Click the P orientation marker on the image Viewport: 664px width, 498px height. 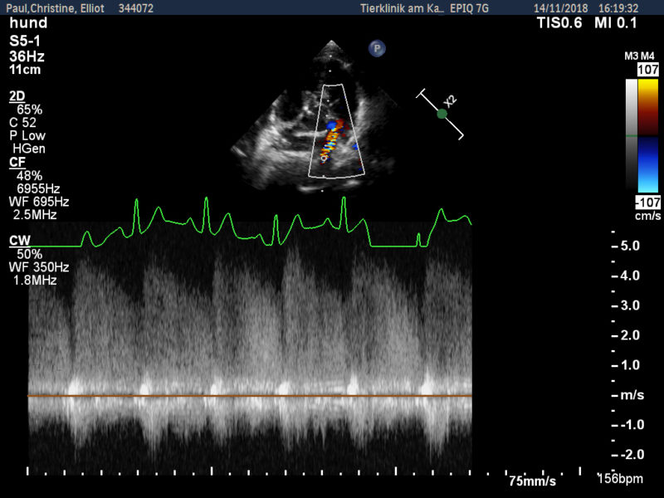tap(378, 48)
